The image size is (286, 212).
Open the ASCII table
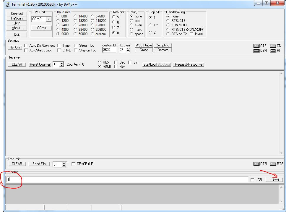(x=144, y=45)
